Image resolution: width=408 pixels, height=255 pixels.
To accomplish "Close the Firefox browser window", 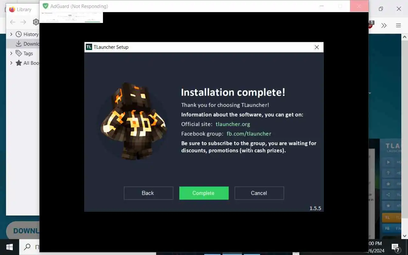I will coord(399,9).
